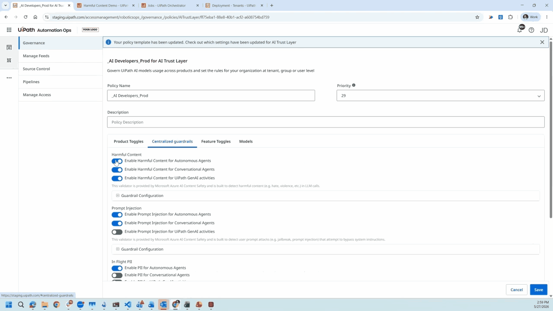This screenshot has width=553, height=311.
Task: Reload the current browser page
Action: tap(25, 17)
